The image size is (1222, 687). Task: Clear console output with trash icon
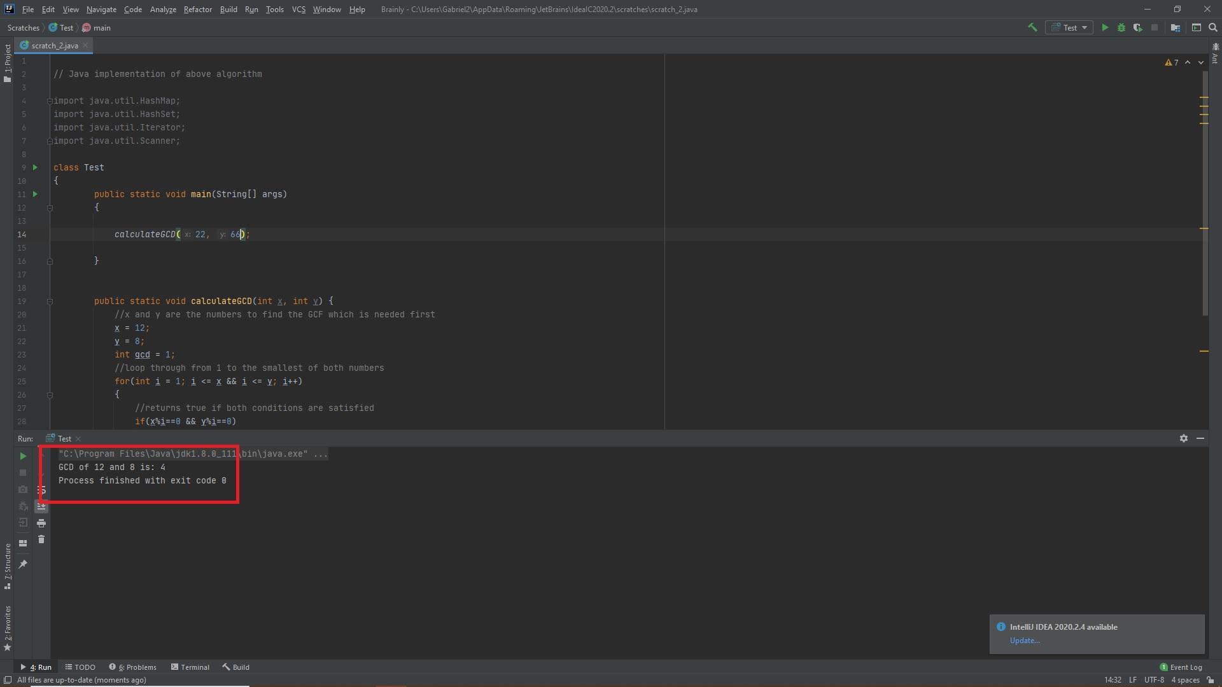[x=41, y=539]
